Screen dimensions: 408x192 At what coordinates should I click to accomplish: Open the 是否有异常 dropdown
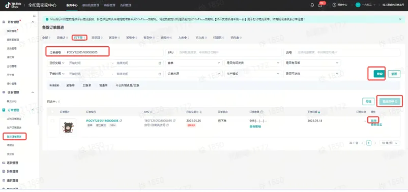click(312, 63)
